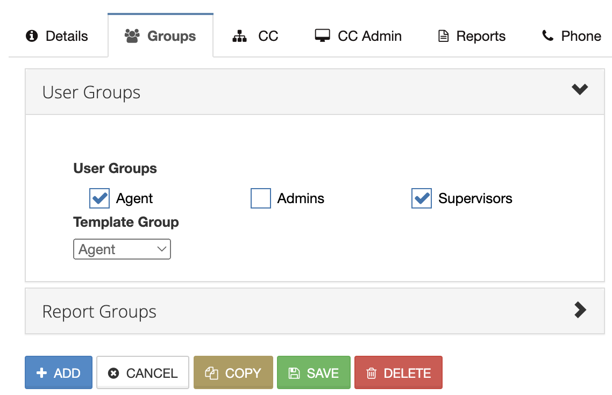Uncheck the Agent user group checkbox
This screenshot has width=612, height=395.
click(99, 198)
